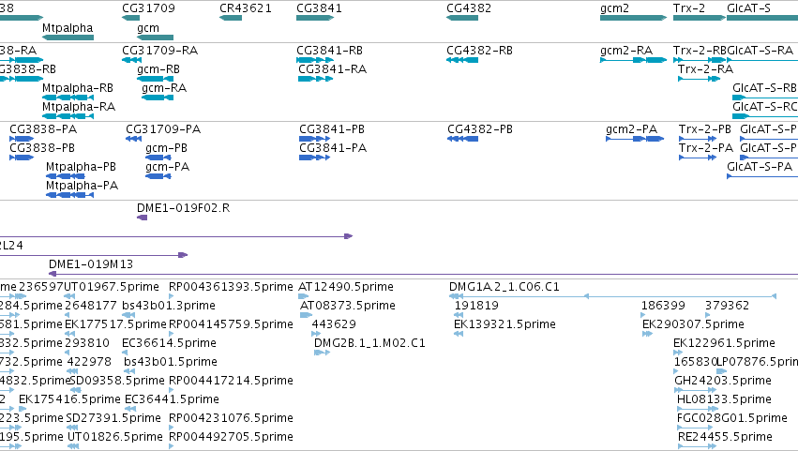Open the RP004145759.5prime EST
This screenshot has width=798, height=451.
click(171, 334)
